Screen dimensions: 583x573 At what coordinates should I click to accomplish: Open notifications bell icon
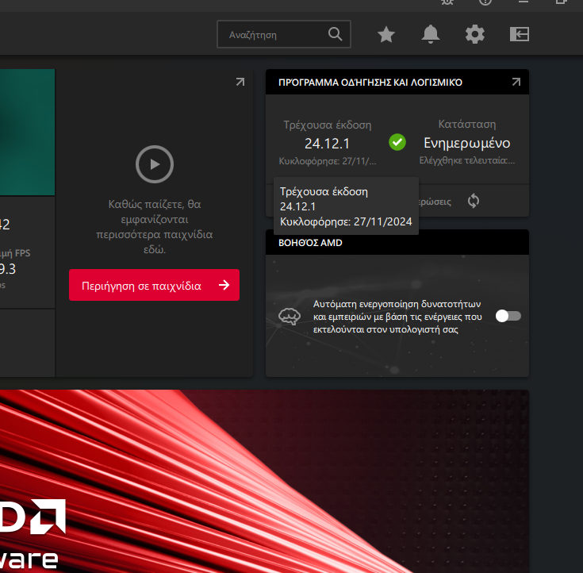click(x=431, y=34)
